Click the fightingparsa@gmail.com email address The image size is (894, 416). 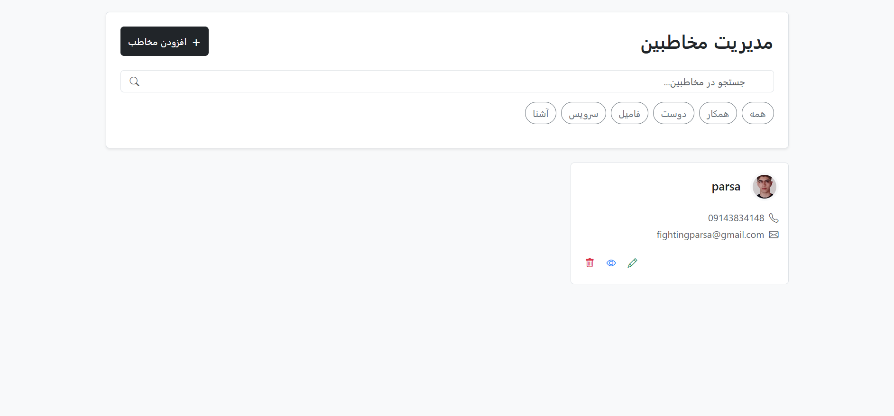(x=710, y=235)
